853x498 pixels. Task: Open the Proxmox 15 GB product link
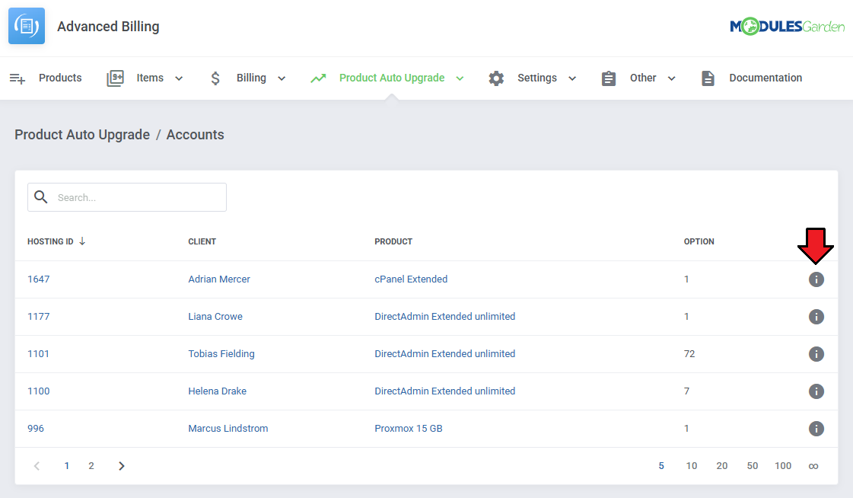(408, 429)
